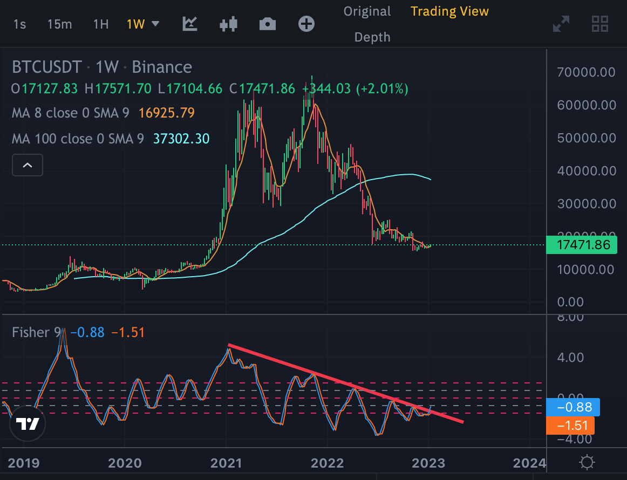Click the close price C17471.86 in legend
This screenshot has width=627, height=480.
(x=262, y=89)
